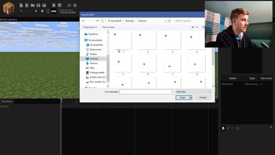
Task: Toggle the preview pane icon
Action: pyautogui.click(x=203, y=27)
